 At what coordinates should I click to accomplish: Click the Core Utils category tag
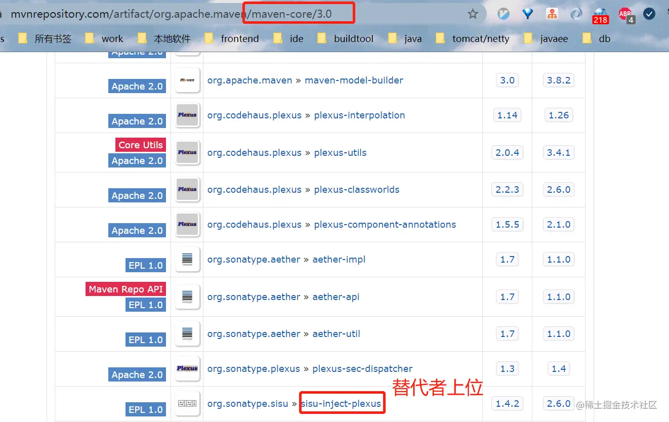click(141, 145)
